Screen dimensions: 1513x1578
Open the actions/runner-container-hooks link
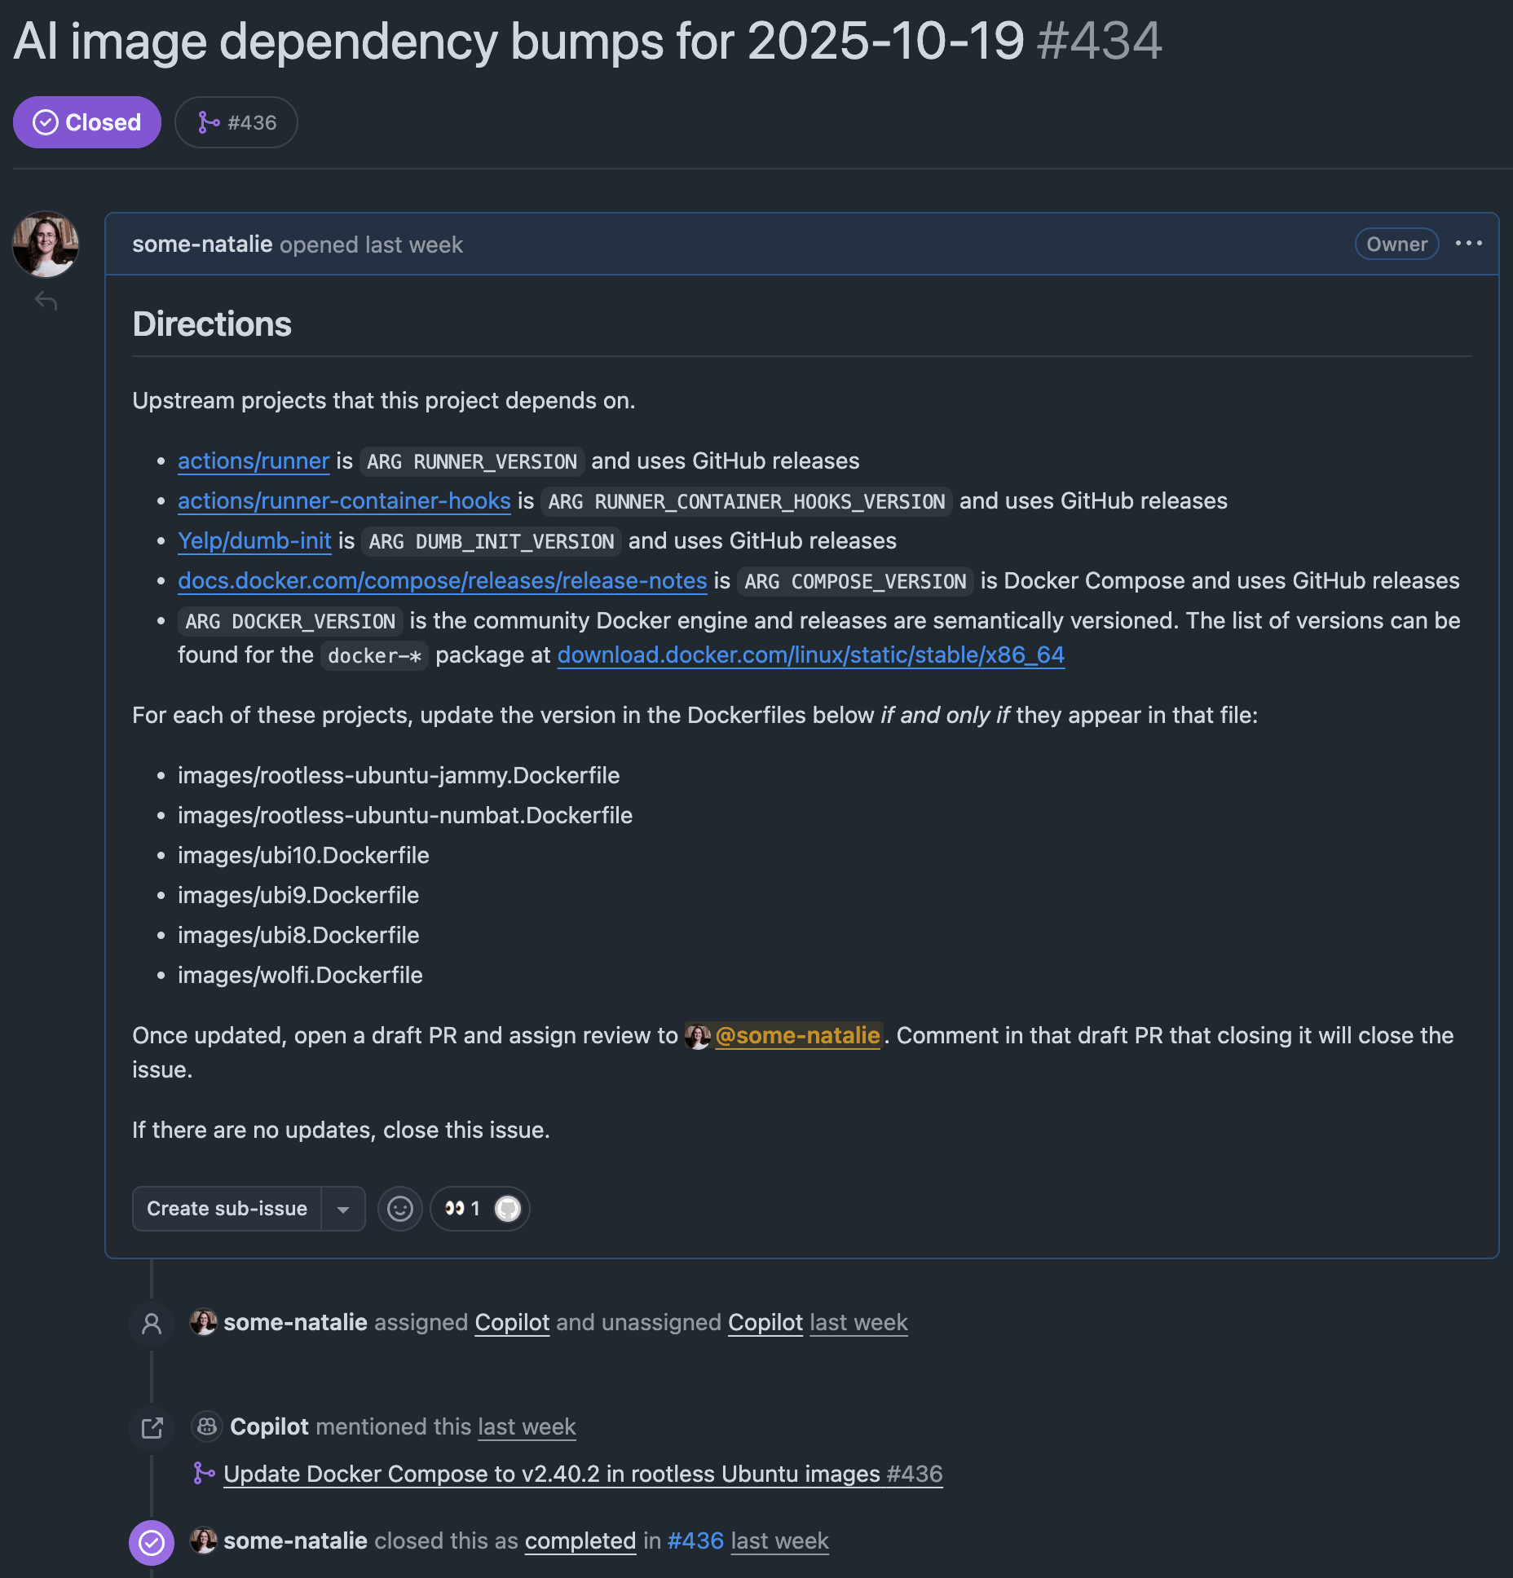[344, 501]
